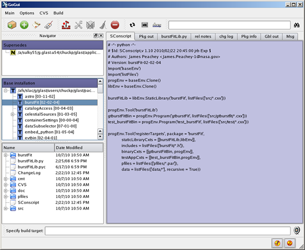This screenshot has width=305, height=250.
Task: Click the target icon beside build target field
Action: pos(297,231)
